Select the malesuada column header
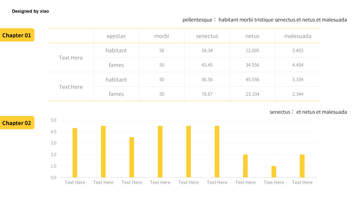 (298, 36)
